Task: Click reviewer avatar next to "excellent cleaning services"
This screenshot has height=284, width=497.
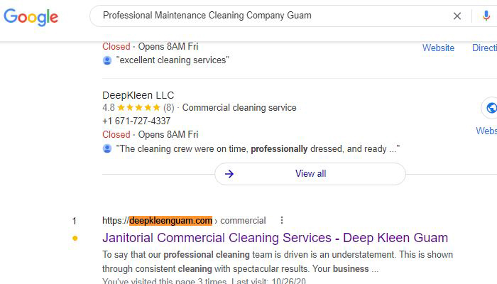Action: click(x=107, y=60)
